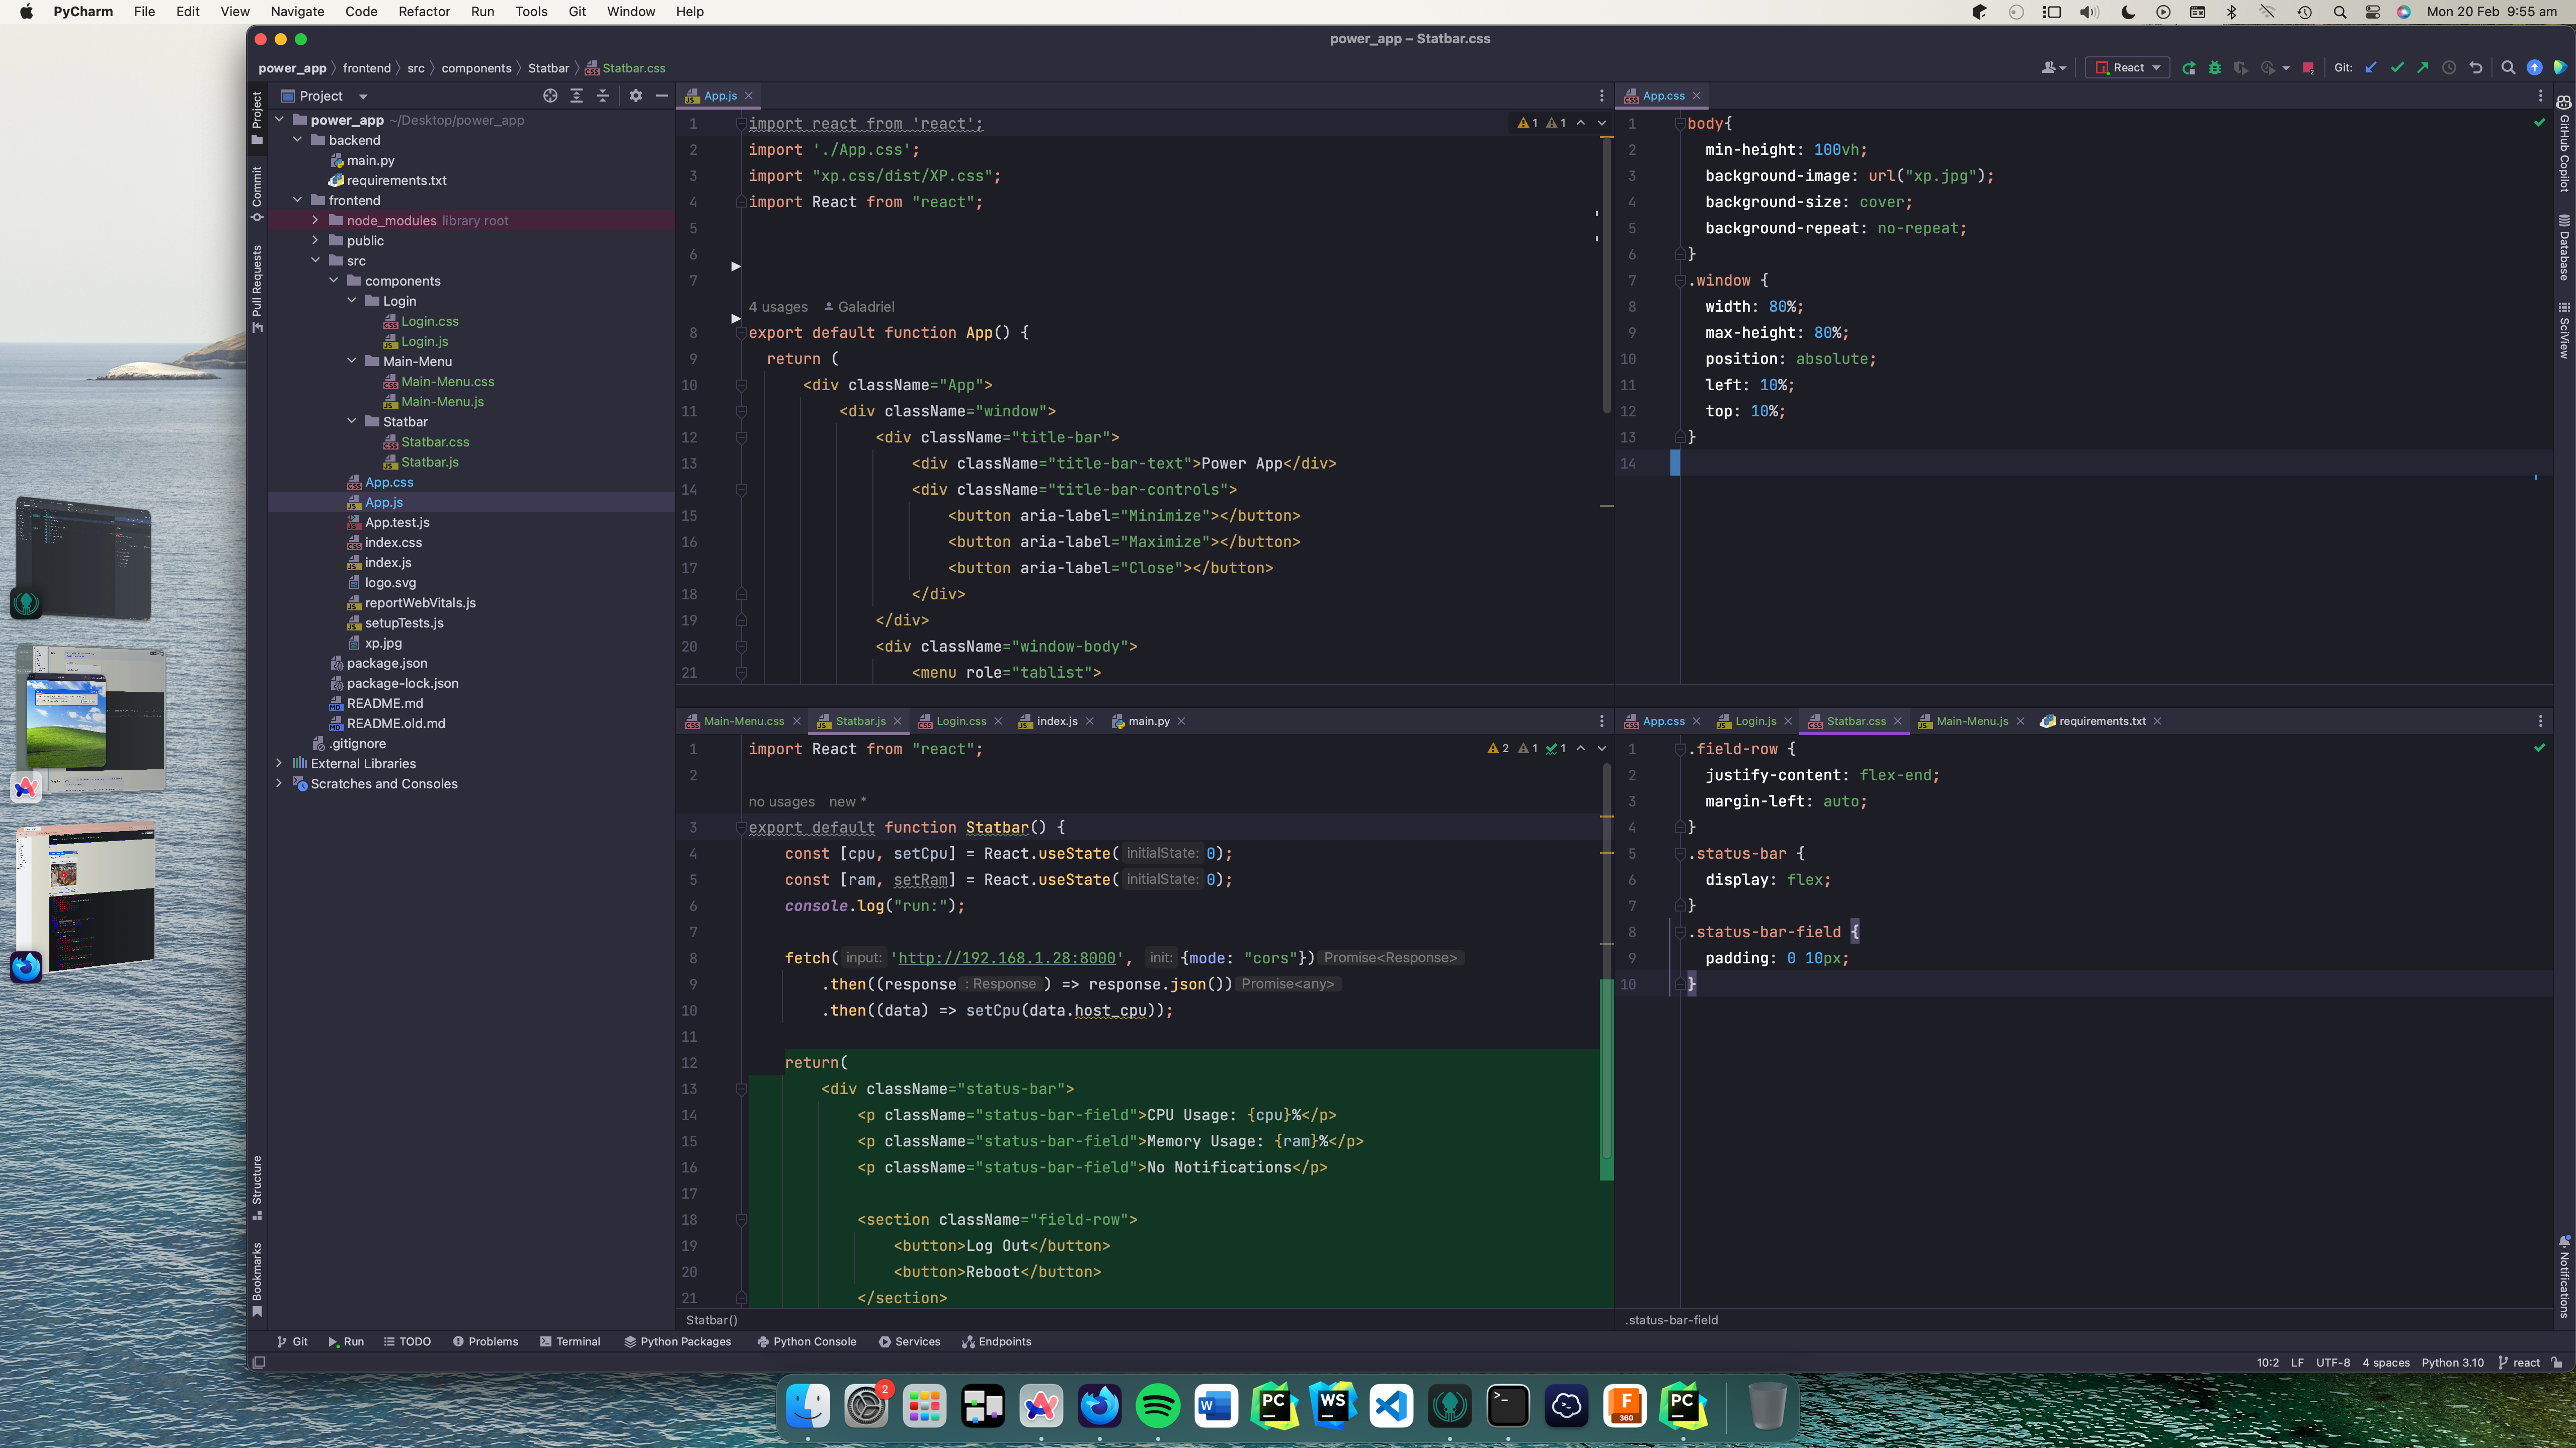Select the src breadcrumb in navigation bar
2576x1448 pixels.
pyautogui.click(x=415, y=68)
